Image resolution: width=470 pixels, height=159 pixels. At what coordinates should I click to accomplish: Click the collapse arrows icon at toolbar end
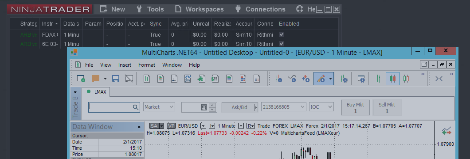pos(439,79)
